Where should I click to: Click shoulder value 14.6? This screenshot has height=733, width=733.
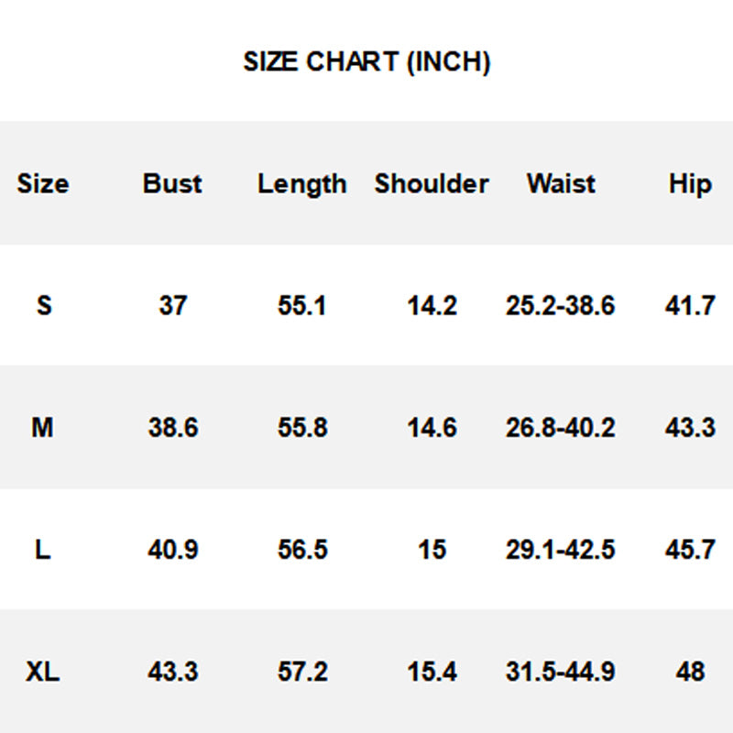[432, 427]
